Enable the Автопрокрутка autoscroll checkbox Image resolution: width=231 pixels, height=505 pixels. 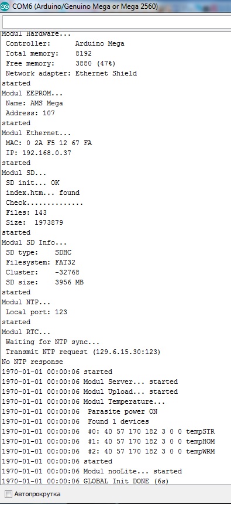coord(9,494)
